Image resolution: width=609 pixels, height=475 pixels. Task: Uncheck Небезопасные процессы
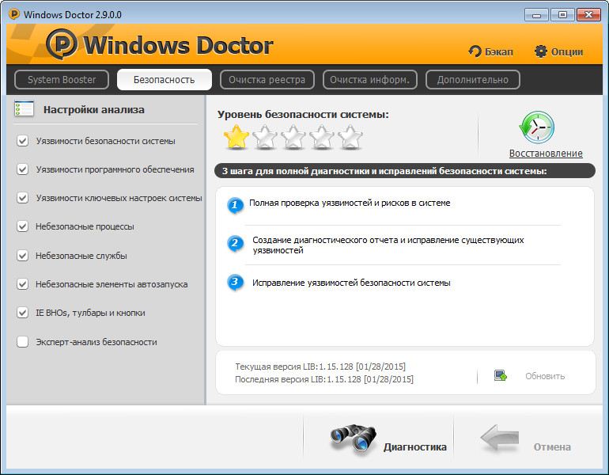coord(22,226)
